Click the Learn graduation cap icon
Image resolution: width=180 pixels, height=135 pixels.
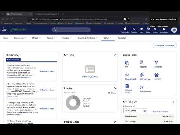tap(141, 29)
